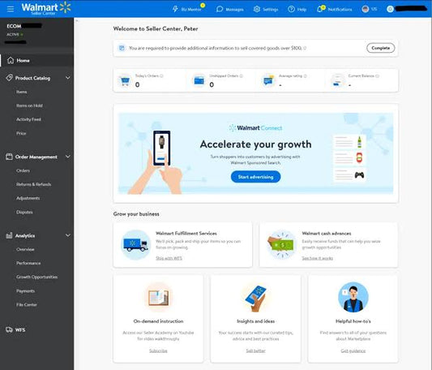The width and height of the screenshot is (432, 370).
Task: Click the Product Catalog tag icon
Action: [10, 78]
